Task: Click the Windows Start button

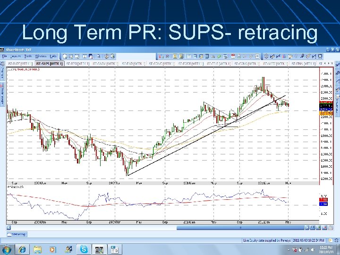Action: click(7, 250)
